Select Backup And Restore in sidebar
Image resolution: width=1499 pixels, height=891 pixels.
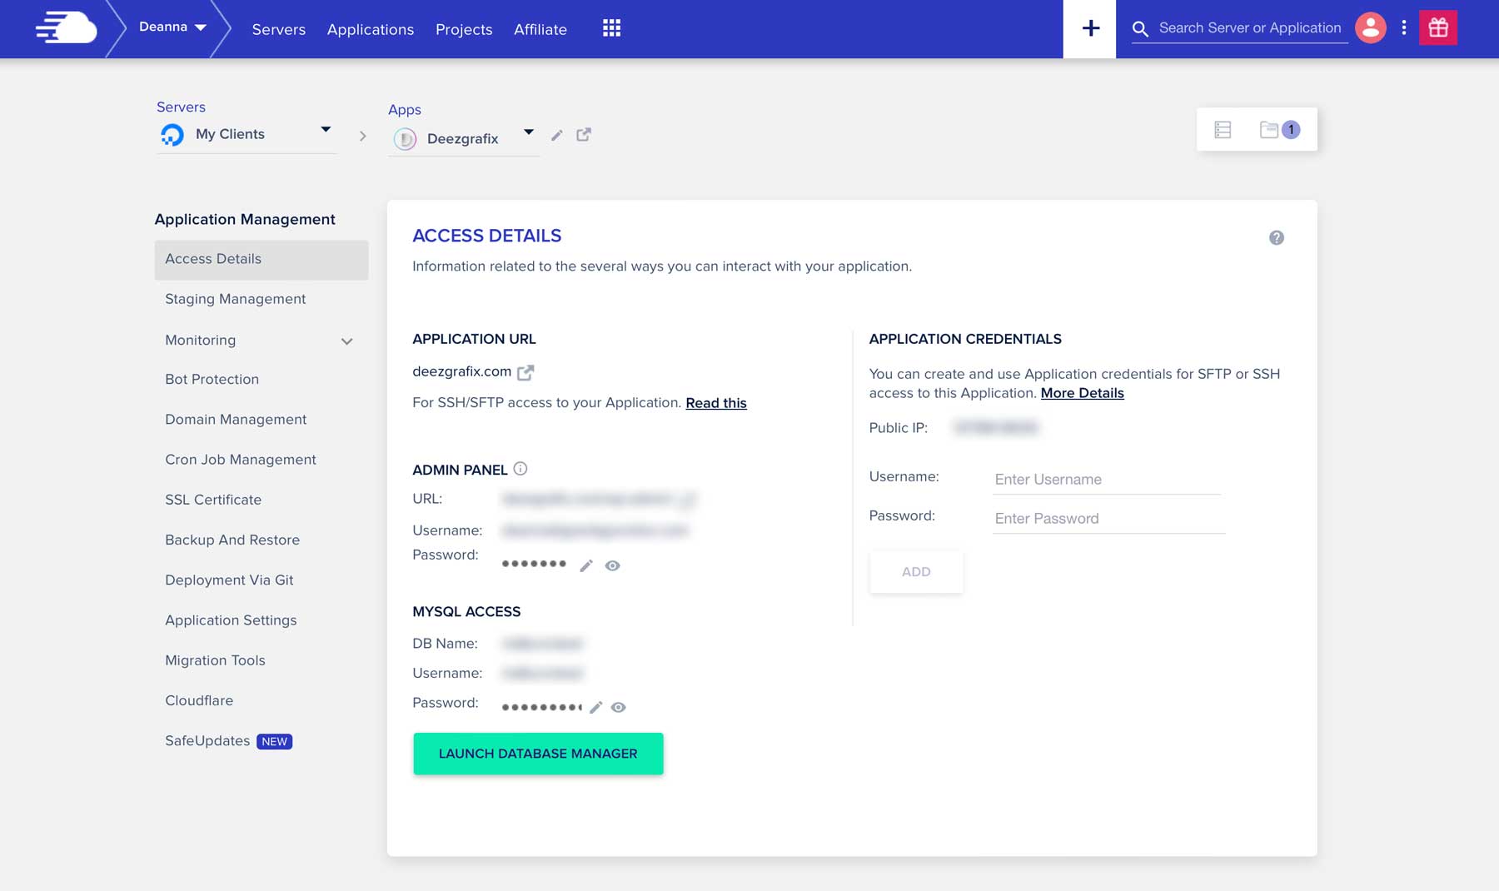click(232, 540)
